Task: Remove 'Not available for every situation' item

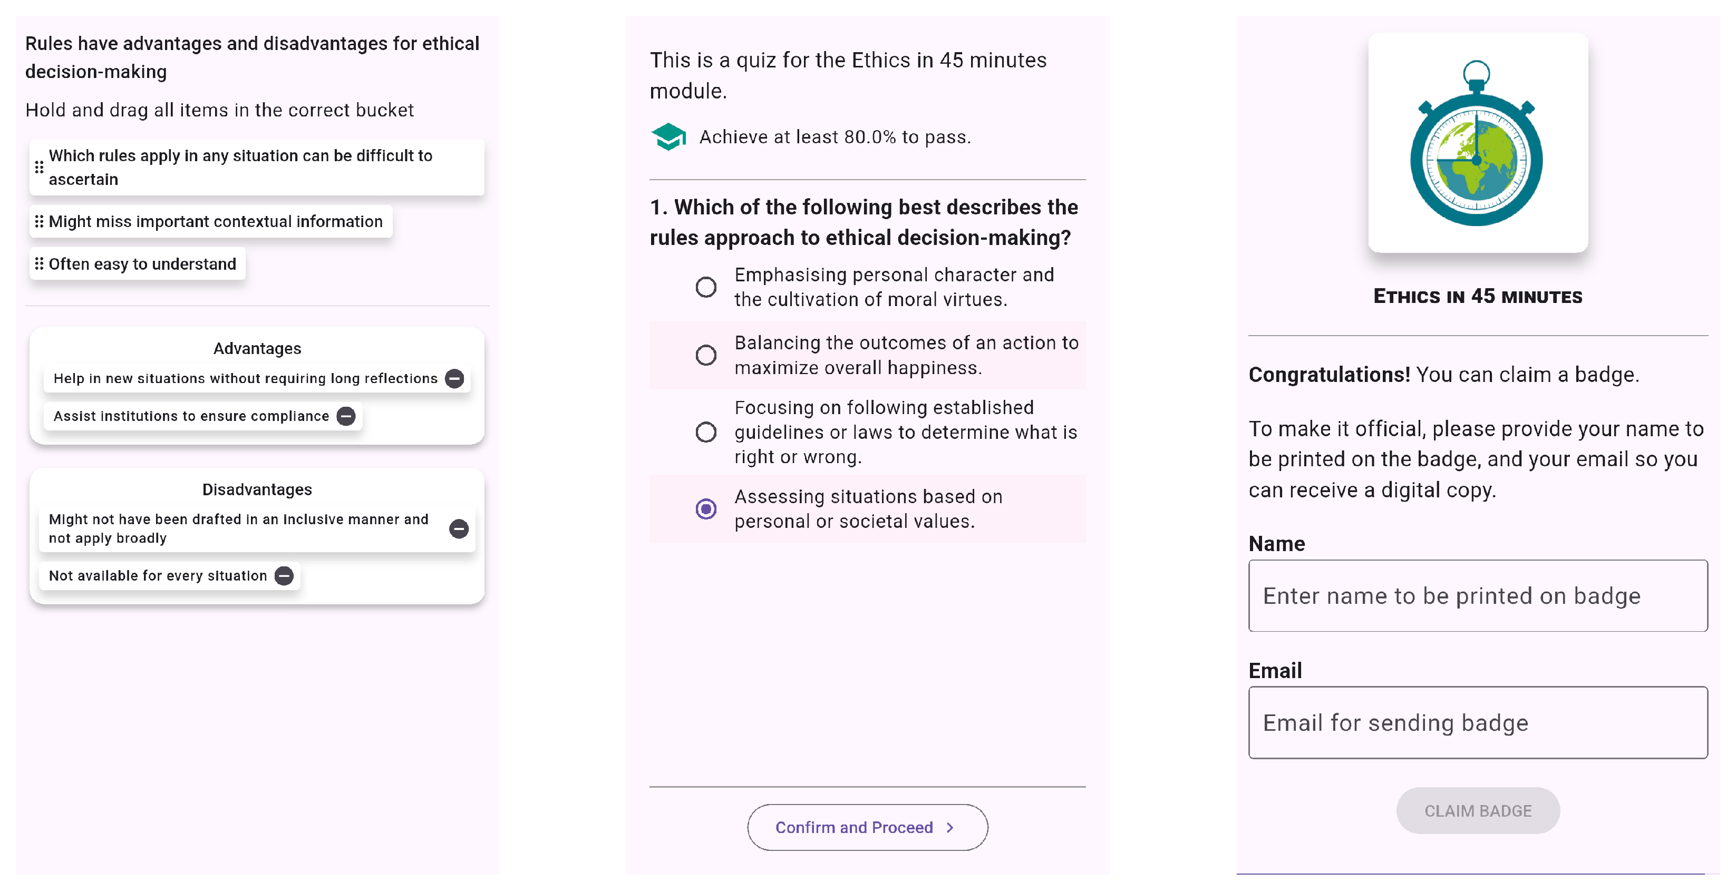Action: point(284,576)
